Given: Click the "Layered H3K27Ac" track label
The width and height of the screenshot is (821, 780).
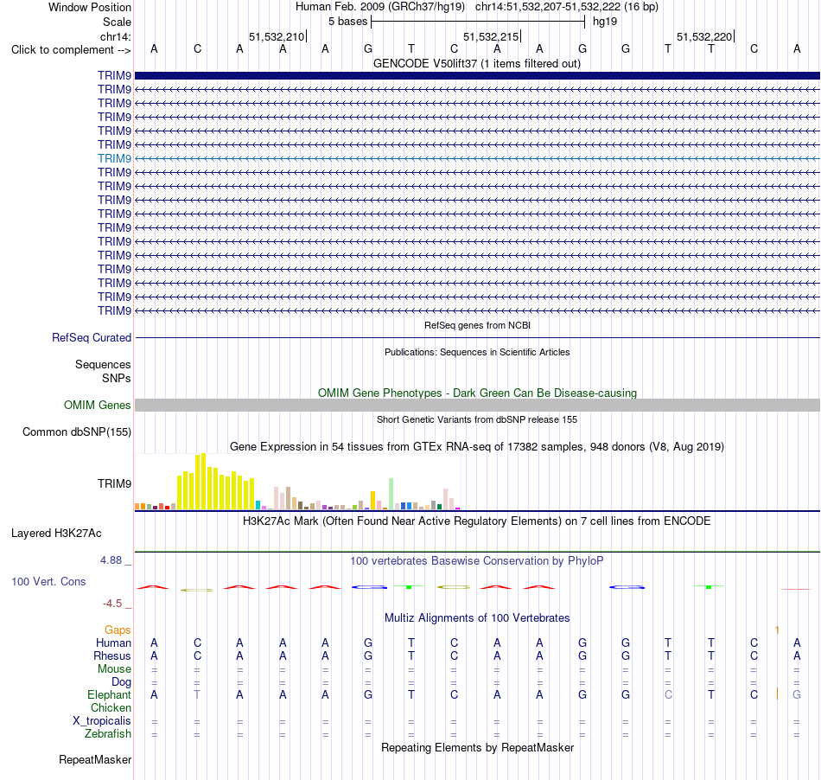Looking at the screenshot, I should pos(56,534).
